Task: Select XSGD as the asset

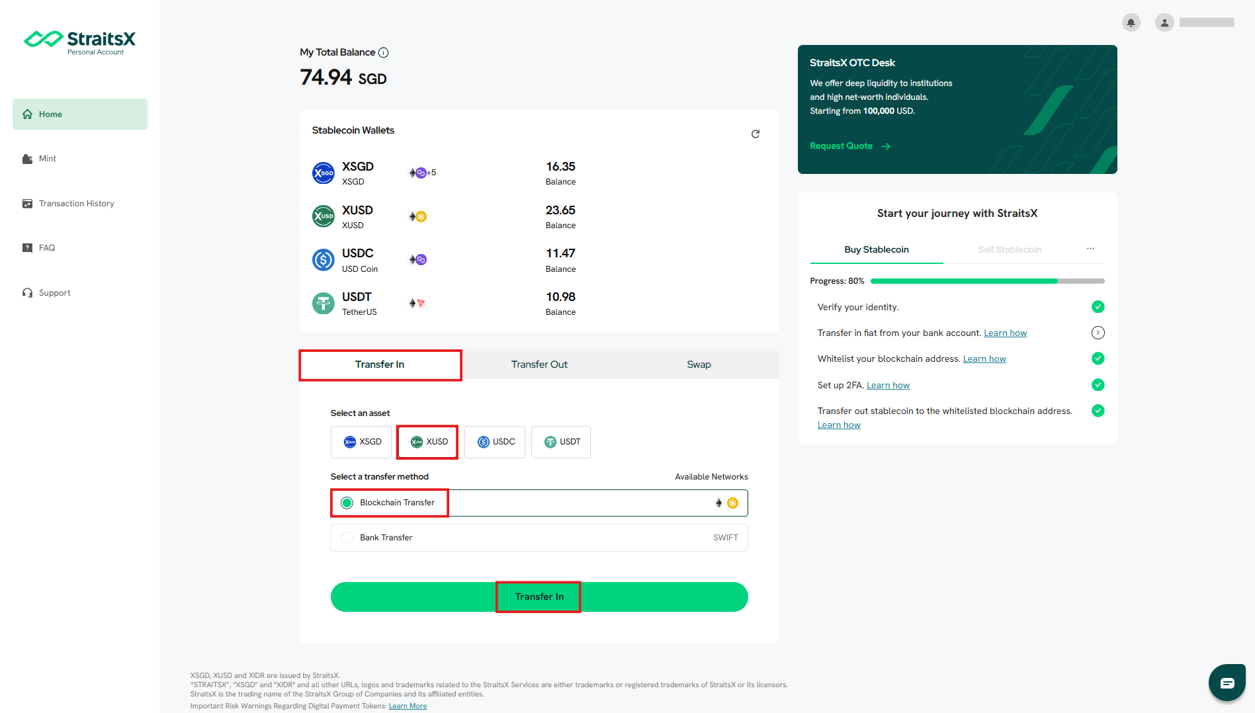Action: (361, 442)
